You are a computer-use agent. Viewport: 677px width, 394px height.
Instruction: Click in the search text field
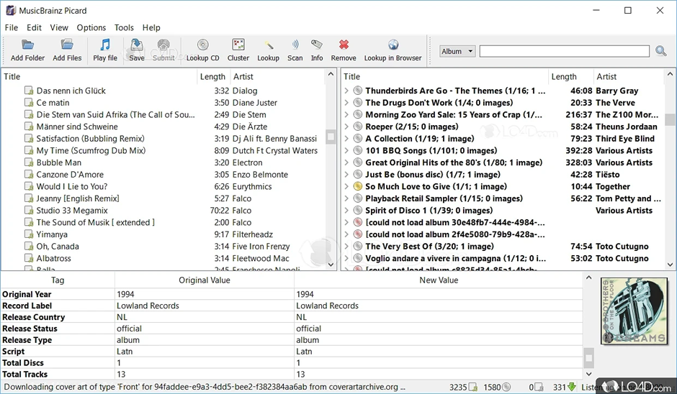[565, 51]
